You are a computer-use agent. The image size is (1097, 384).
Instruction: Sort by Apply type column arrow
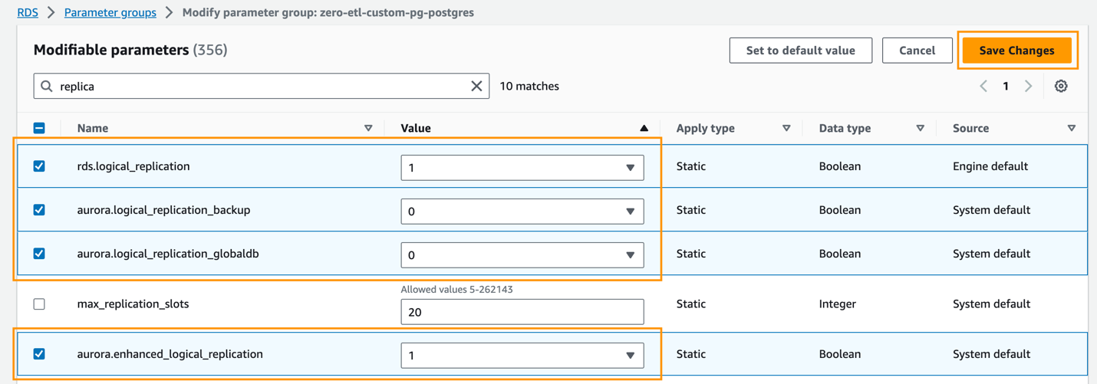[786, 129]
